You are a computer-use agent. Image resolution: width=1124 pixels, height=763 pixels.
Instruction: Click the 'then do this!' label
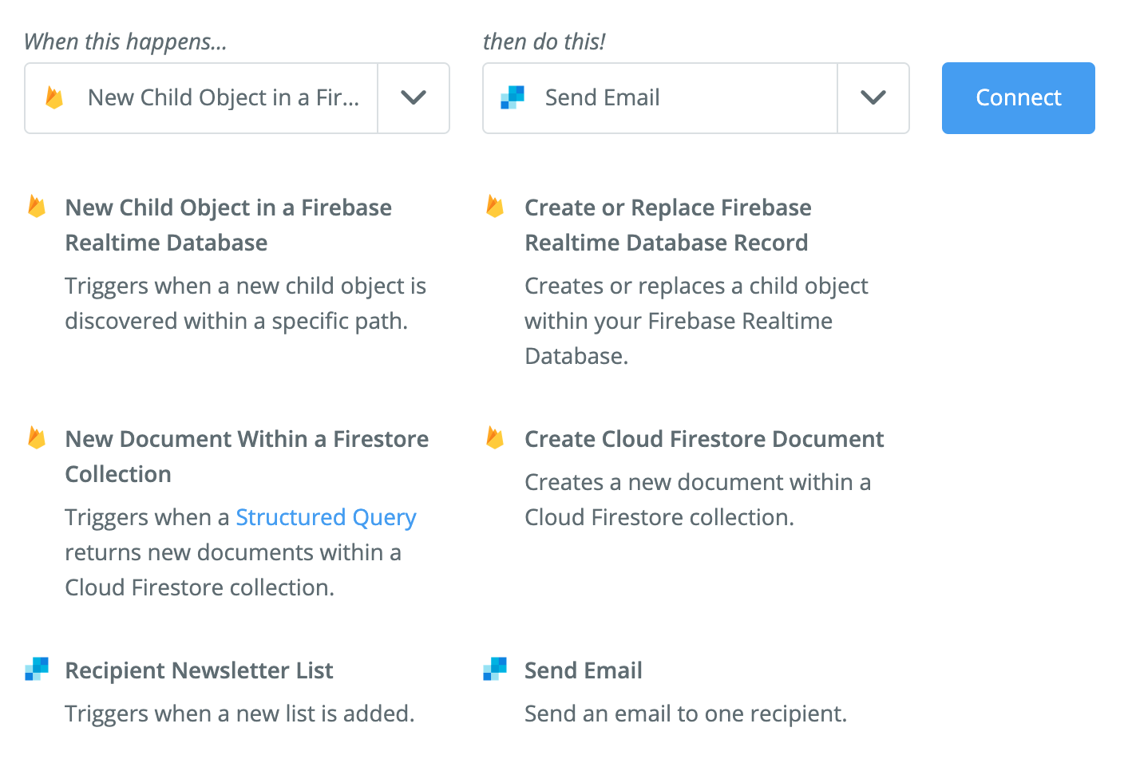click(x=544, y=42)
